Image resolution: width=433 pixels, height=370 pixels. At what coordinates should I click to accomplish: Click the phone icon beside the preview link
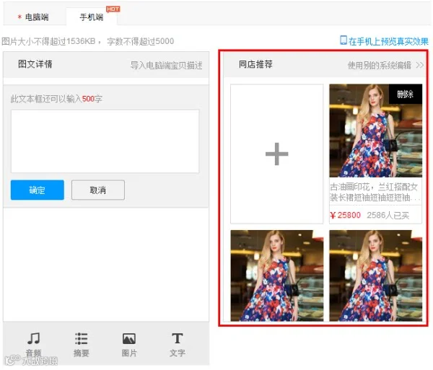(x=344, y=40)
